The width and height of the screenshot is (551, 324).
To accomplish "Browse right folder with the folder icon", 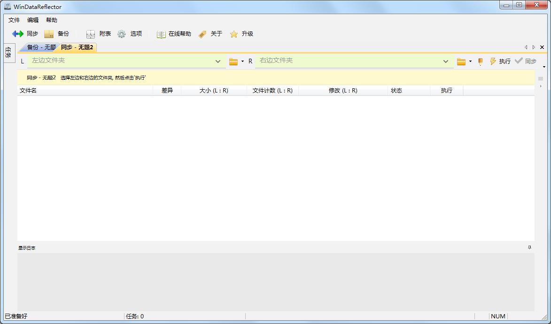I will [462, 61].
